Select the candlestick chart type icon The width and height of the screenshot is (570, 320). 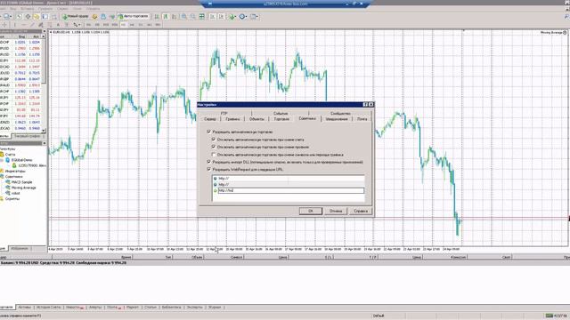click(166, 16)
